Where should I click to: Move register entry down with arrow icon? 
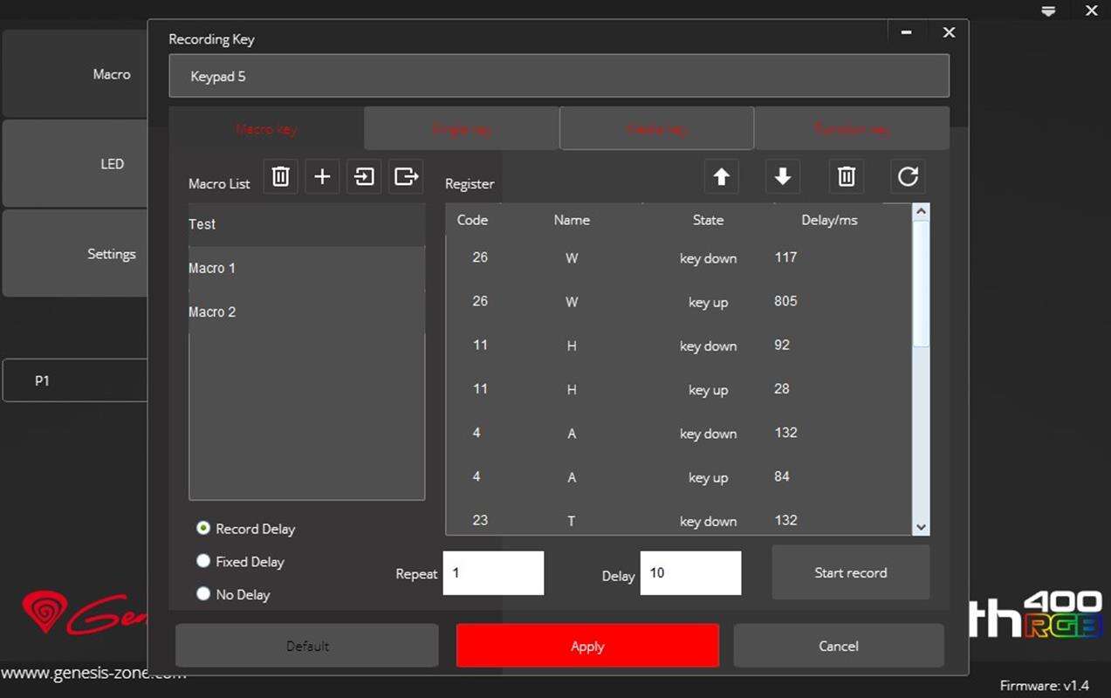[783, 176]
